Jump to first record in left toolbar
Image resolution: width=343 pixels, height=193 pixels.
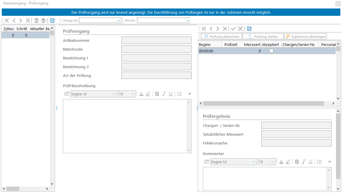point(7,20)
